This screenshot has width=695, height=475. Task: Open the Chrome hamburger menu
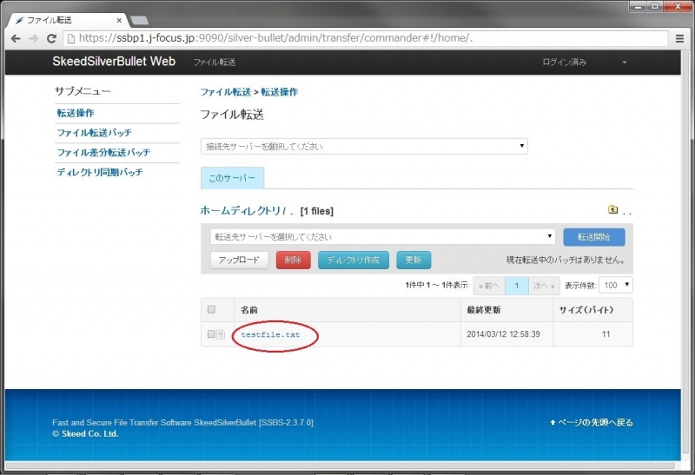[679, 38]
